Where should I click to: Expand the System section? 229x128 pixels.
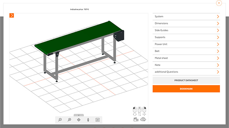click(x=186, y=17)
